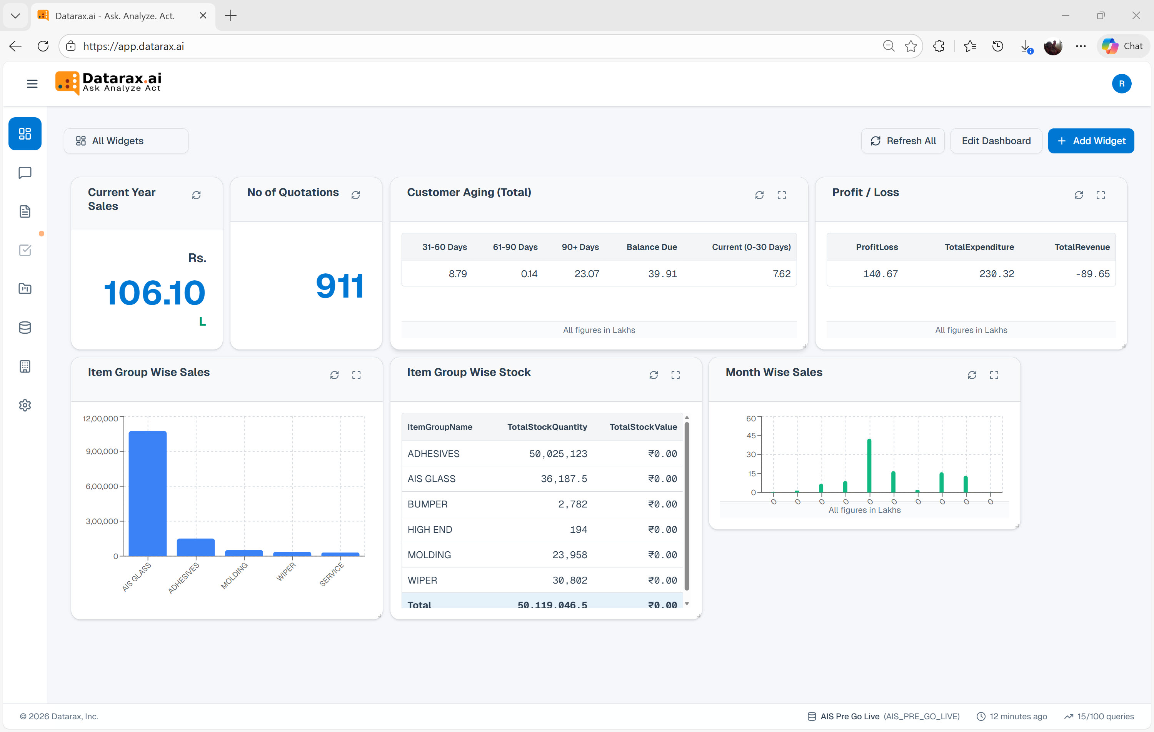Click the Add Widget button

1091,141
